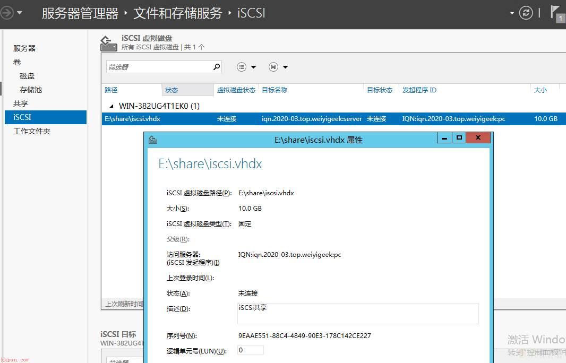Click the save query icon

click(x=273, y=67)
